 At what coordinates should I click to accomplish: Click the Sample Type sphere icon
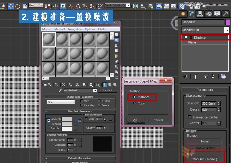click(116, 35)
